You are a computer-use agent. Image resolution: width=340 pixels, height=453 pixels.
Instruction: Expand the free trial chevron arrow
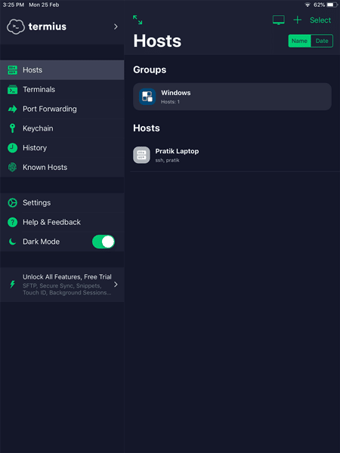pyautogui.click(x=116, y=285)
